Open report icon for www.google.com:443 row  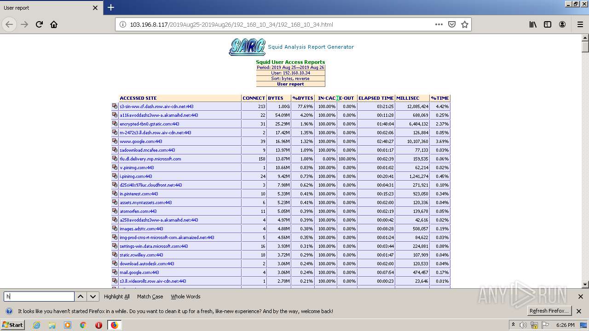[x=115, y=141]
